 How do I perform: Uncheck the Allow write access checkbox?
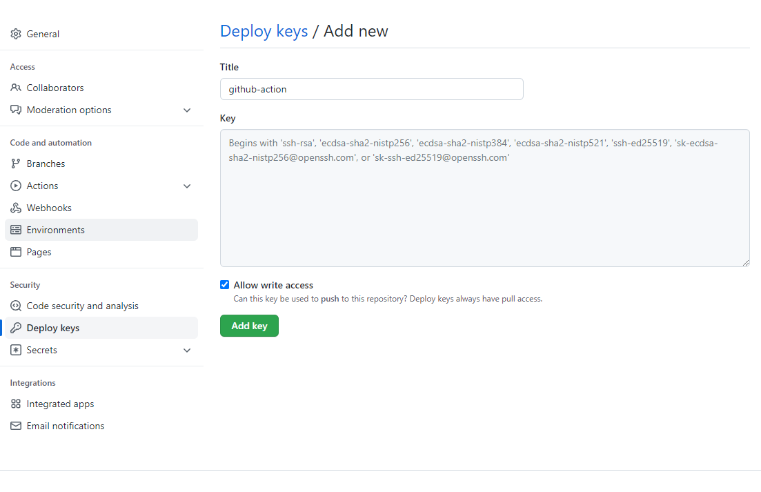coord(224,285)
